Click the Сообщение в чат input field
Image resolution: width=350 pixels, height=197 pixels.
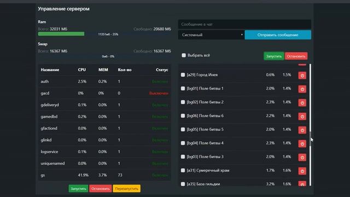pos(244,24)
